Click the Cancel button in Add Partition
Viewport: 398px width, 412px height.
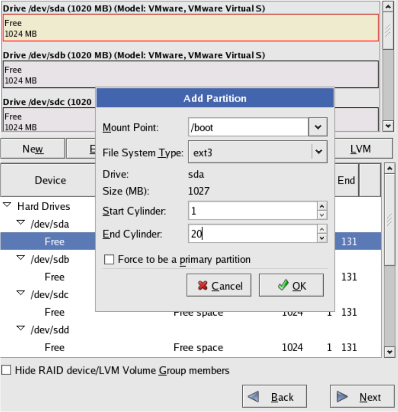pyautogui.click(x=219, y=286)
